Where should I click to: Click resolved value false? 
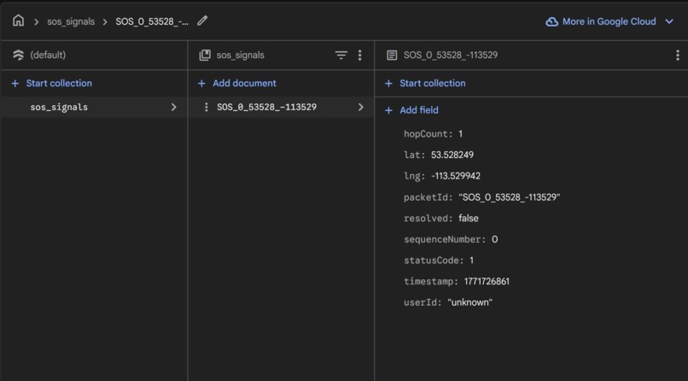[x=468, y=218]
